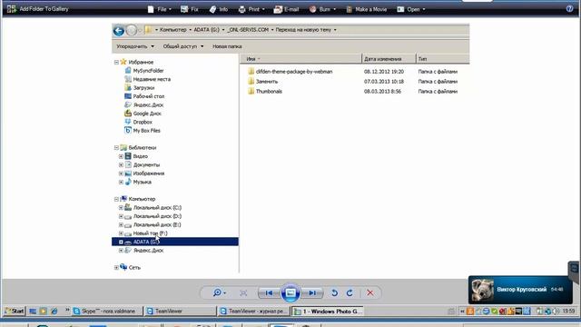
Task: Open Рабочий стол in favorites
Action: 144,96
